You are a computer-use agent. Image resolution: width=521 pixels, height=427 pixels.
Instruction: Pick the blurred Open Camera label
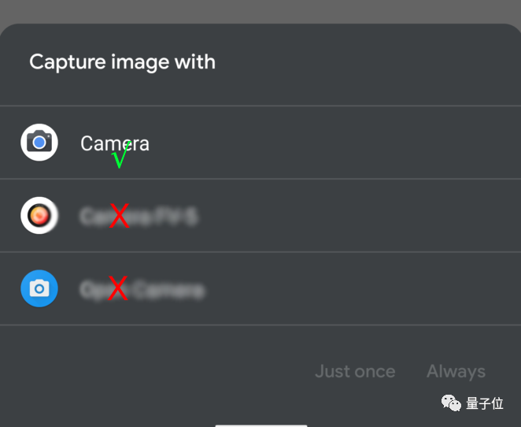[142, 289]
